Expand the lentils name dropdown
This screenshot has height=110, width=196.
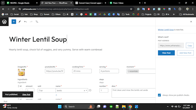coord(86,91)
